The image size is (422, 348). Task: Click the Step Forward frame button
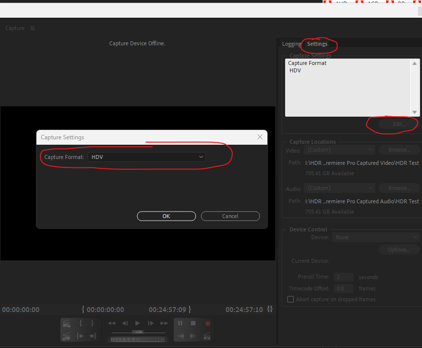(x=151, y=323)
